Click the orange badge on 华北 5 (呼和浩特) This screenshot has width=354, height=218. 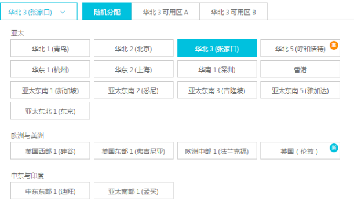point(334,45)
